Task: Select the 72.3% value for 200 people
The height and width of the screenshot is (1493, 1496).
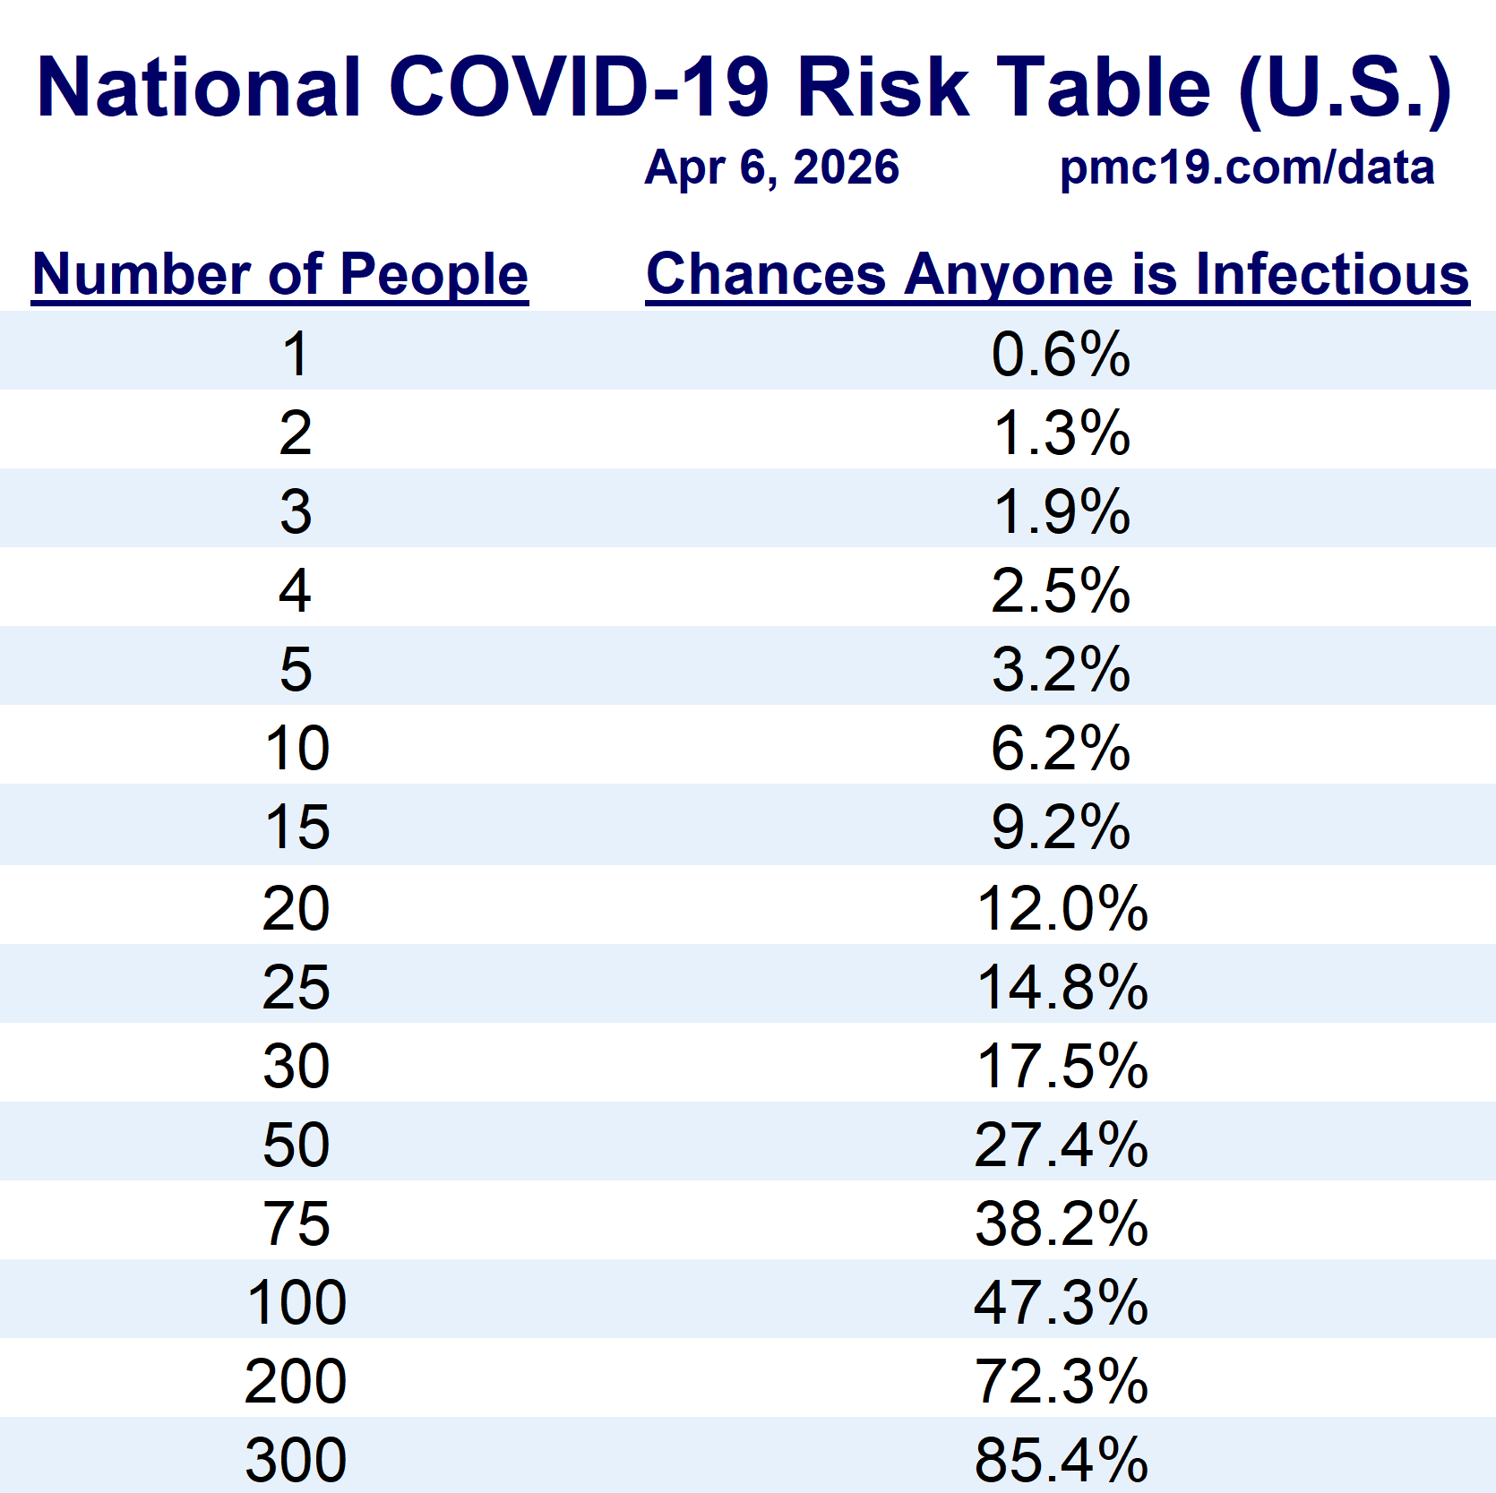Action: click(1061, 1381)
